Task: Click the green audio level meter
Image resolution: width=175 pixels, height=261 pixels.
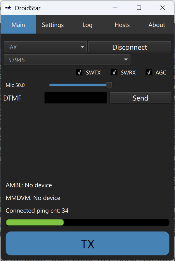Action: [34, 222]
